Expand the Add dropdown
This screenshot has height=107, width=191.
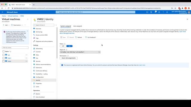pos(6,25)
